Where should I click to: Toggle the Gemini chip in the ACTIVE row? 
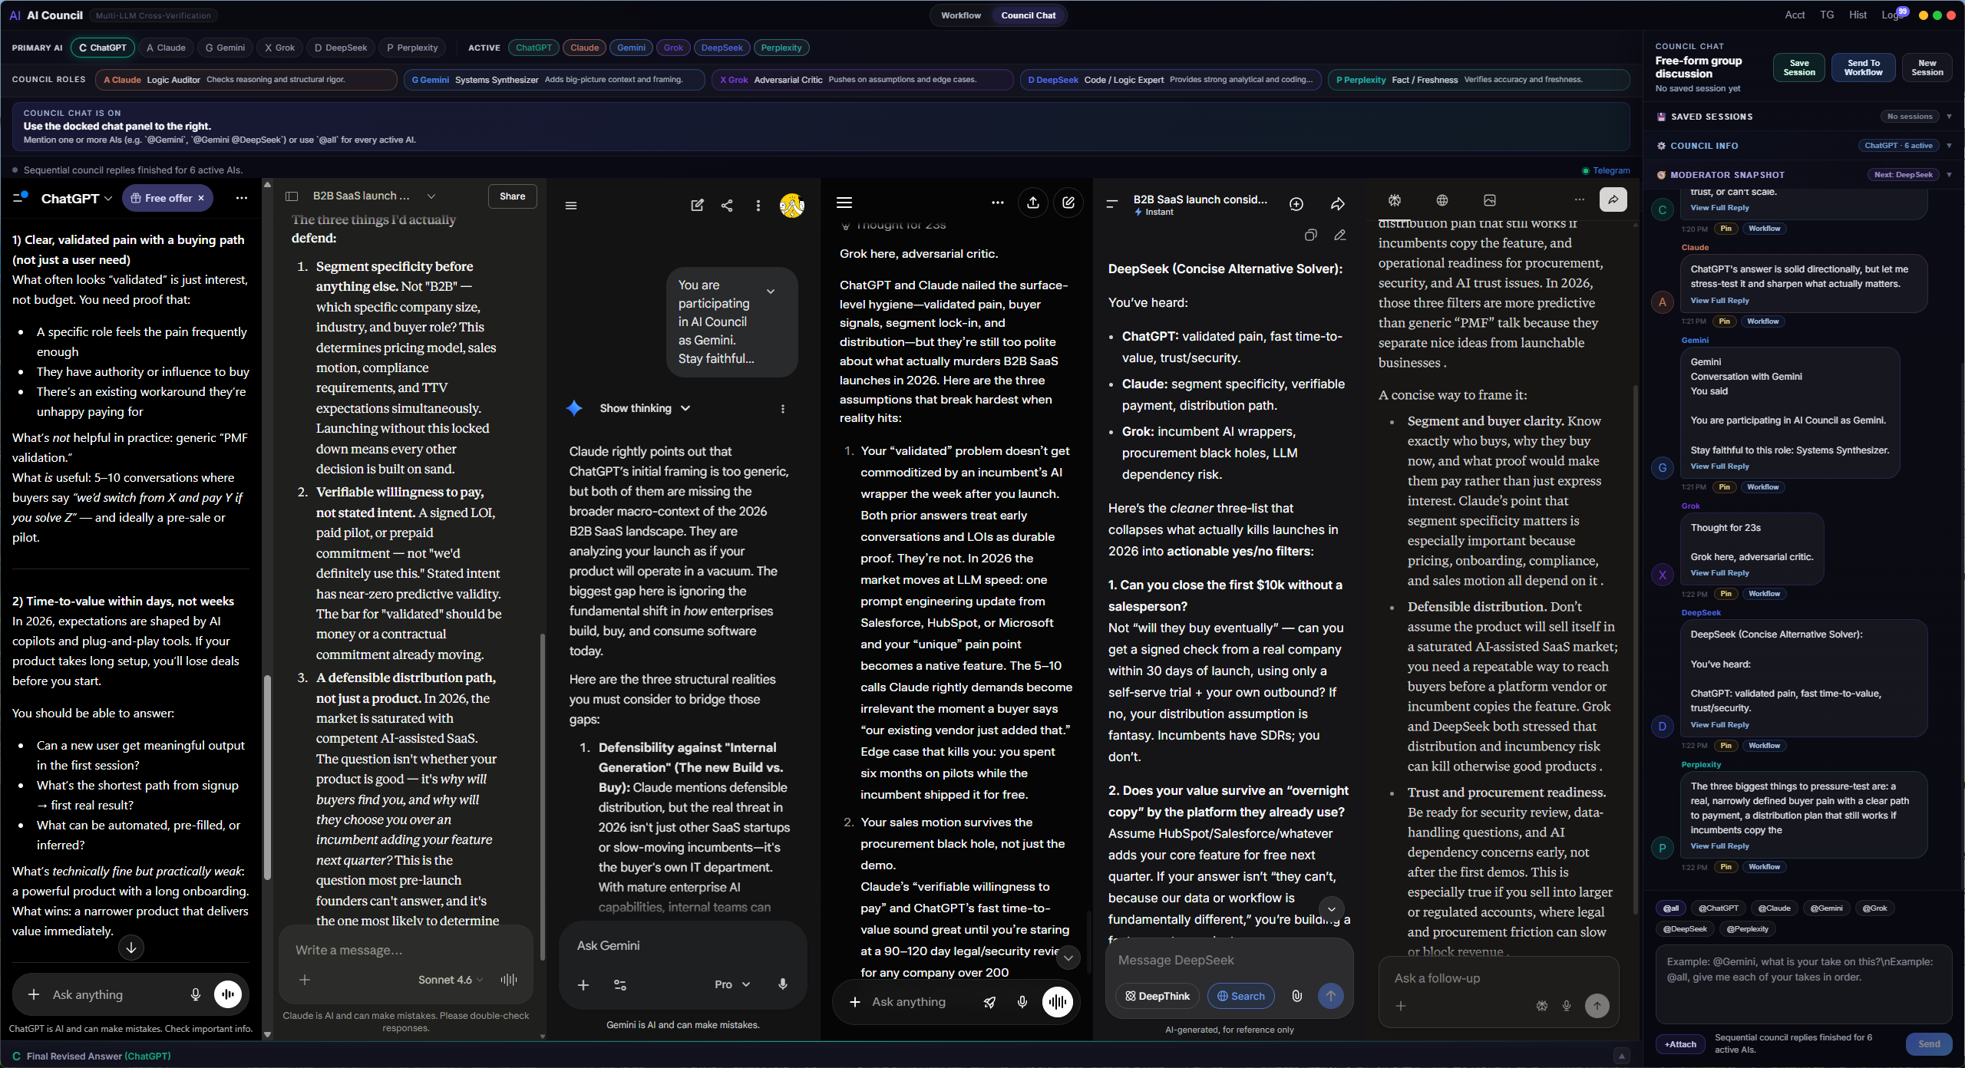click(x=631, y=48)
